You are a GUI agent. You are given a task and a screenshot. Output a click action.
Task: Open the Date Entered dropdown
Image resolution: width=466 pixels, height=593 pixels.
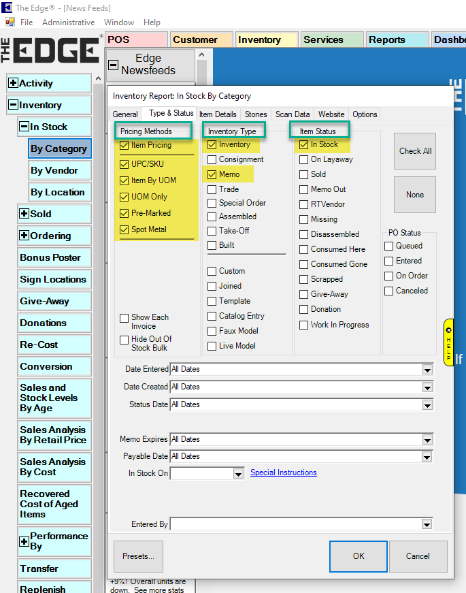(x=427, y=370)
